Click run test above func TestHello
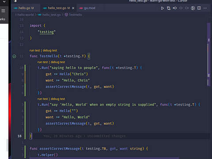 point(34,50)
